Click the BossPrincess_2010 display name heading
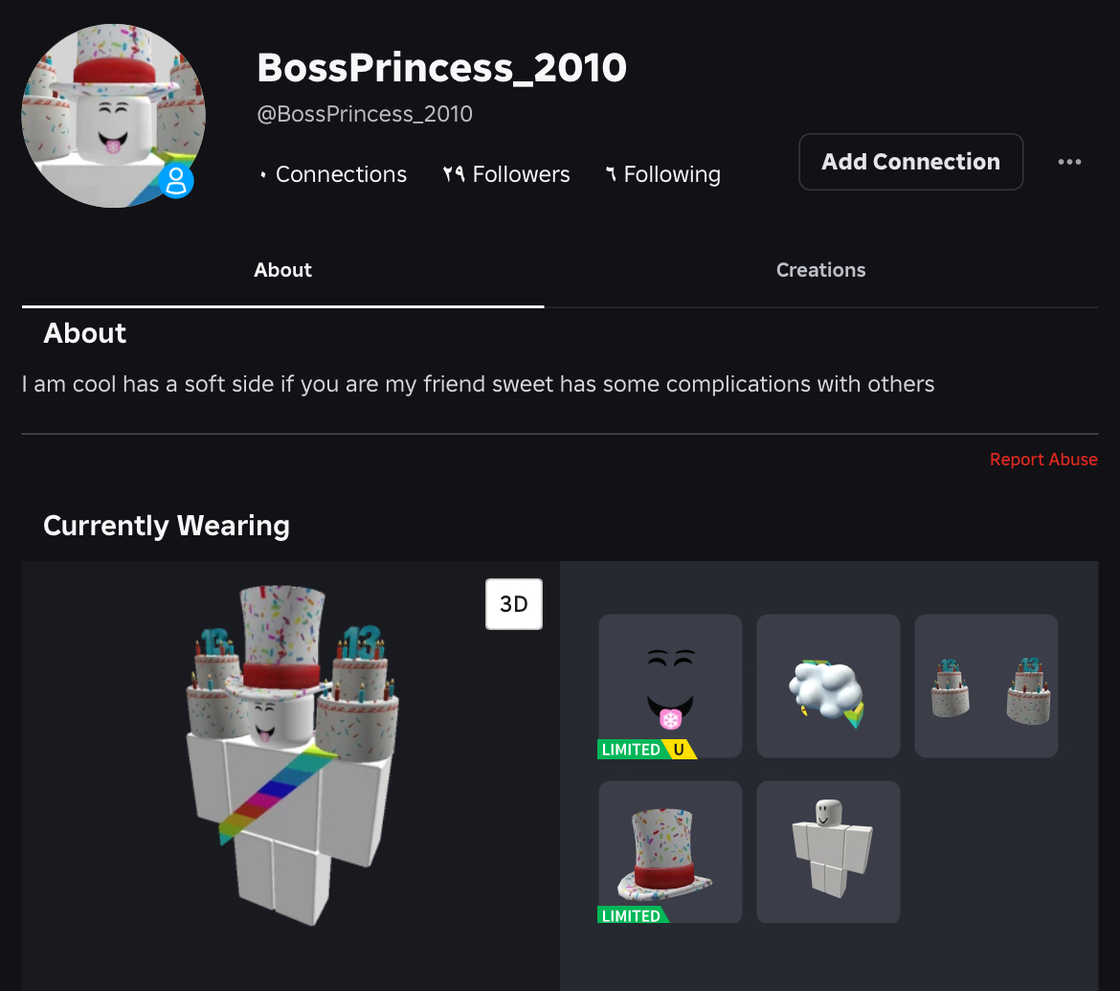This screenshot has height=991, width=1120. click(x=441, y=68)
